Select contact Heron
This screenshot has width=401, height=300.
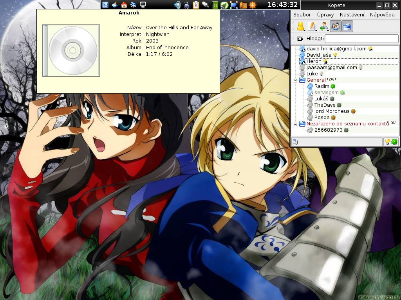314,61
